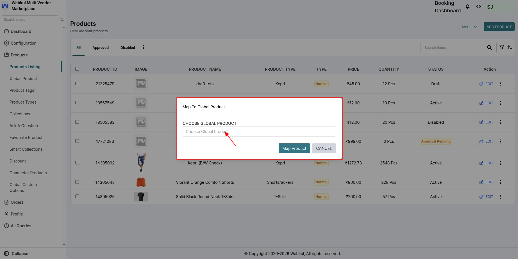This screenshot has width=518, height=259.
Task: Open Product Types submenu item
Action: (23, 102)
